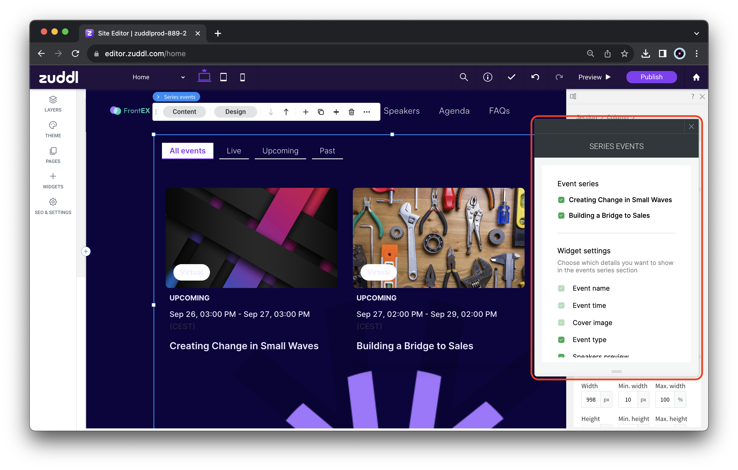
Task: Toggle Event type checkbox on
Action: (561, 339)
